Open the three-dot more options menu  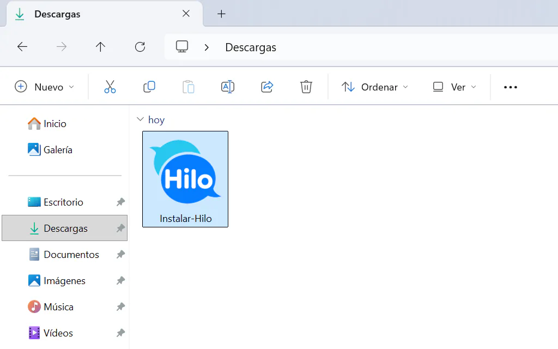click(510, 87)
